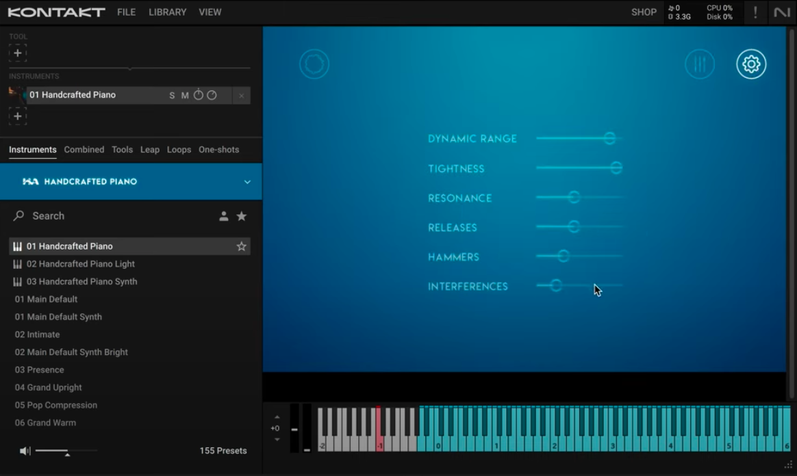The width and height of the screenshot is (797, 476).
Task: Filter presets by user content icon
Action: 223,216
